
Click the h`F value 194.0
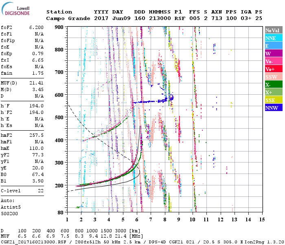(36, 106)
